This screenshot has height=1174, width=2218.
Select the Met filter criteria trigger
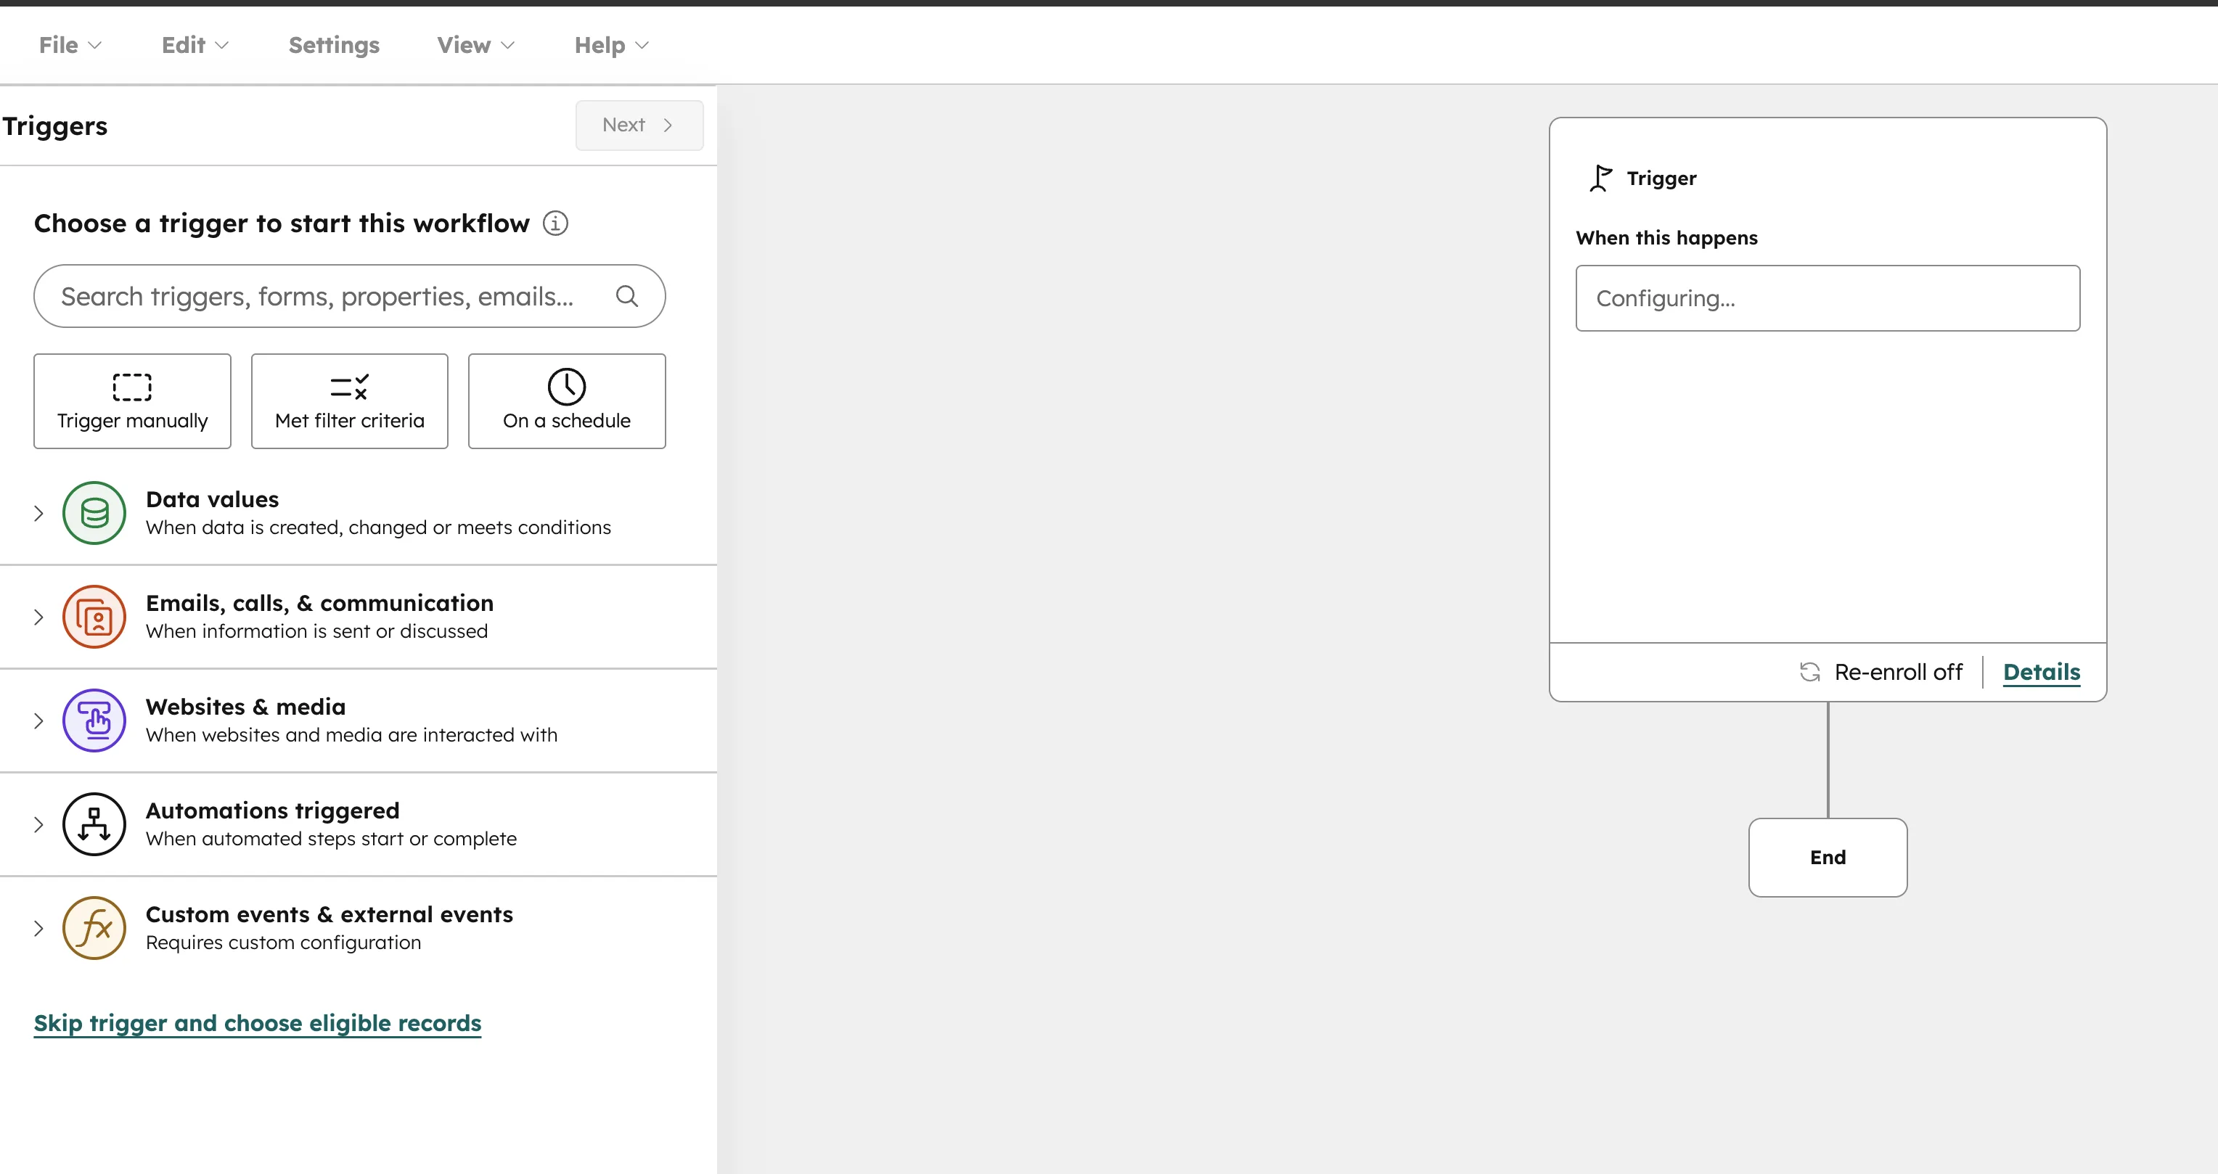click(x=348, y=401)
